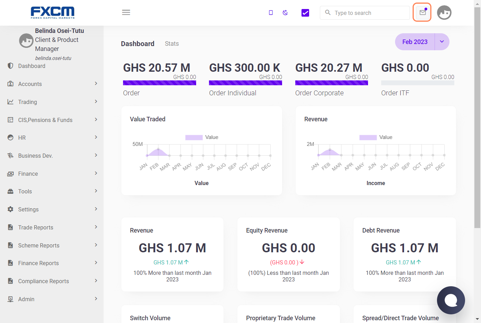Image resolution: width=481 pixels, height=323 pixels.
Task: Click the Finance money icon
Action: [10, 174]
